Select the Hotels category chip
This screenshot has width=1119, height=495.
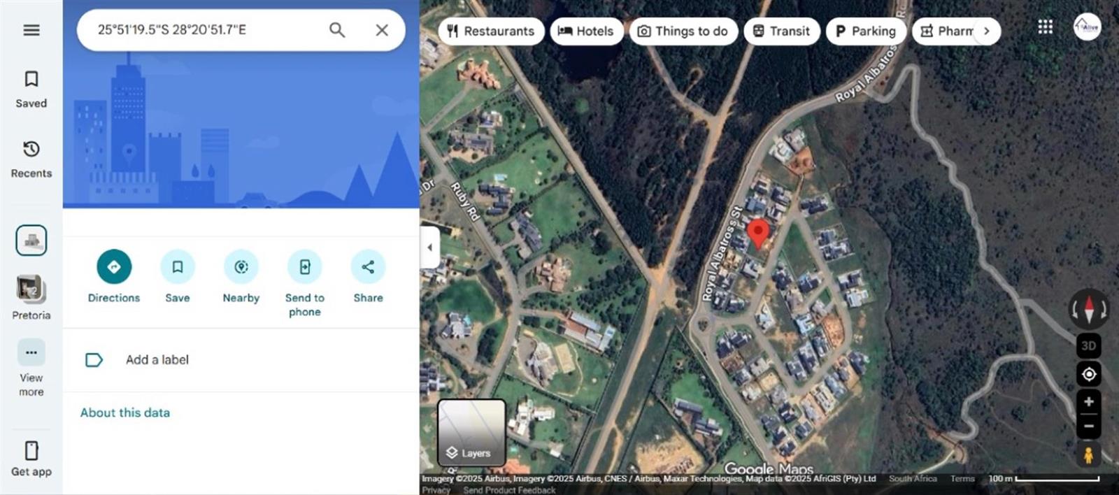coord(586,31)
